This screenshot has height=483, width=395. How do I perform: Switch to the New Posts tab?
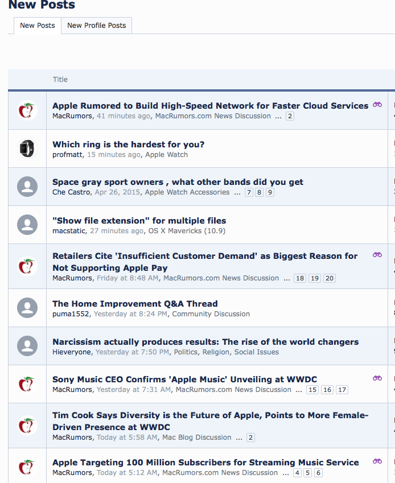coord(38,26)
